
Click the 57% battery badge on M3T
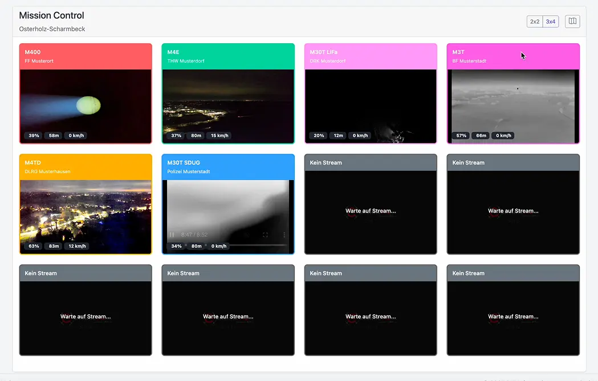[x=461, y=136]
